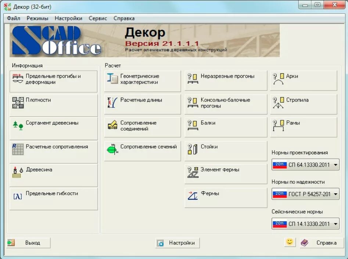
Task: Open the Расчетные длины label
Action: click(x=141, y=100)
